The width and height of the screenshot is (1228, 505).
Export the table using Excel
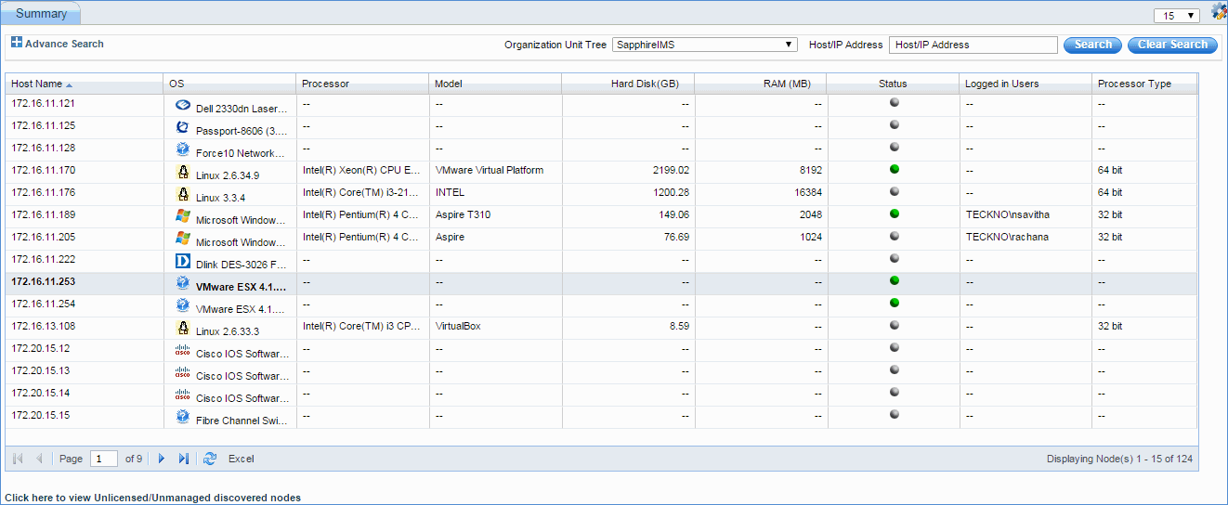pos(241,459)
